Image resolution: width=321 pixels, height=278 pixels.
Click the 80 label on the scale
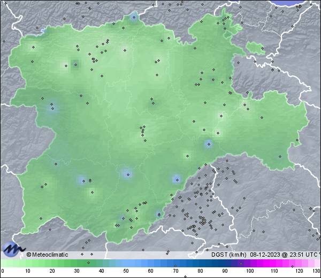[x=200, y=271]
